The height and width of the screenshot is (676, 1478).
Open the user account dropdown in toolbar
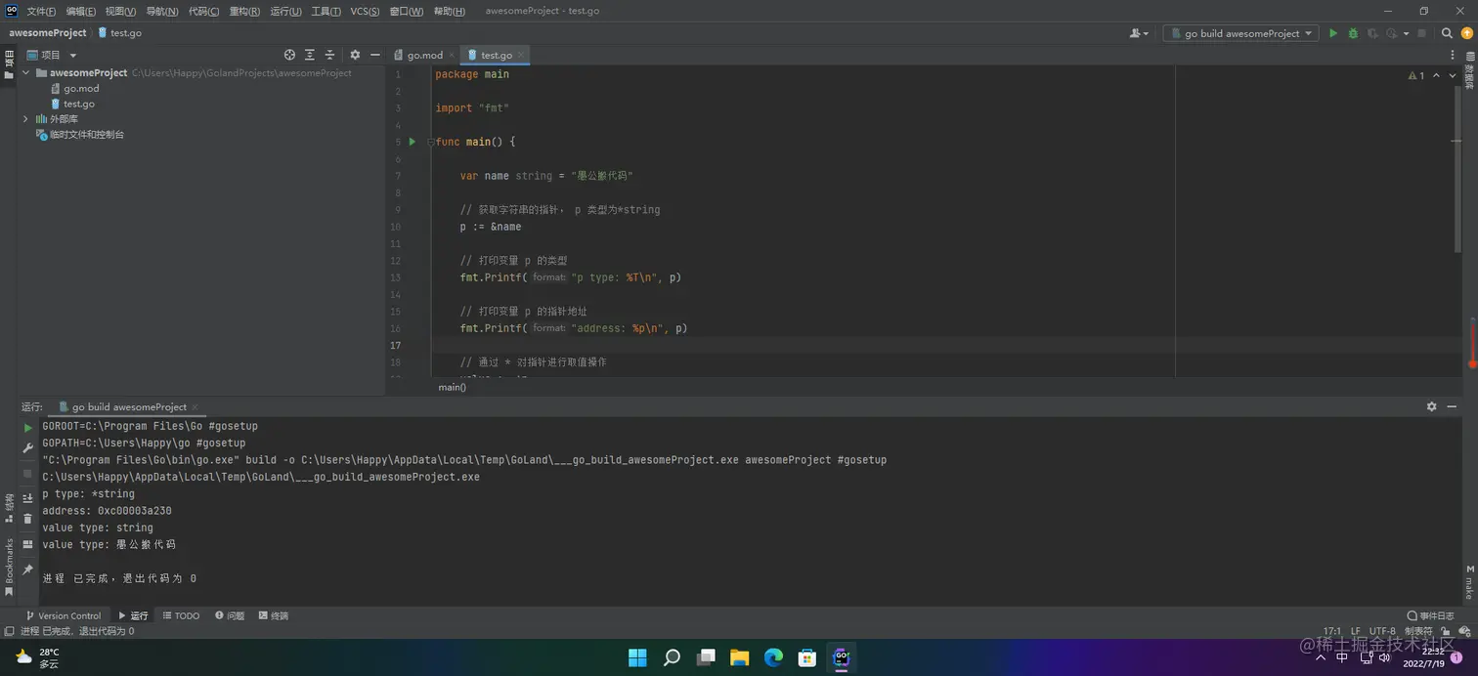pos(1139,33)
